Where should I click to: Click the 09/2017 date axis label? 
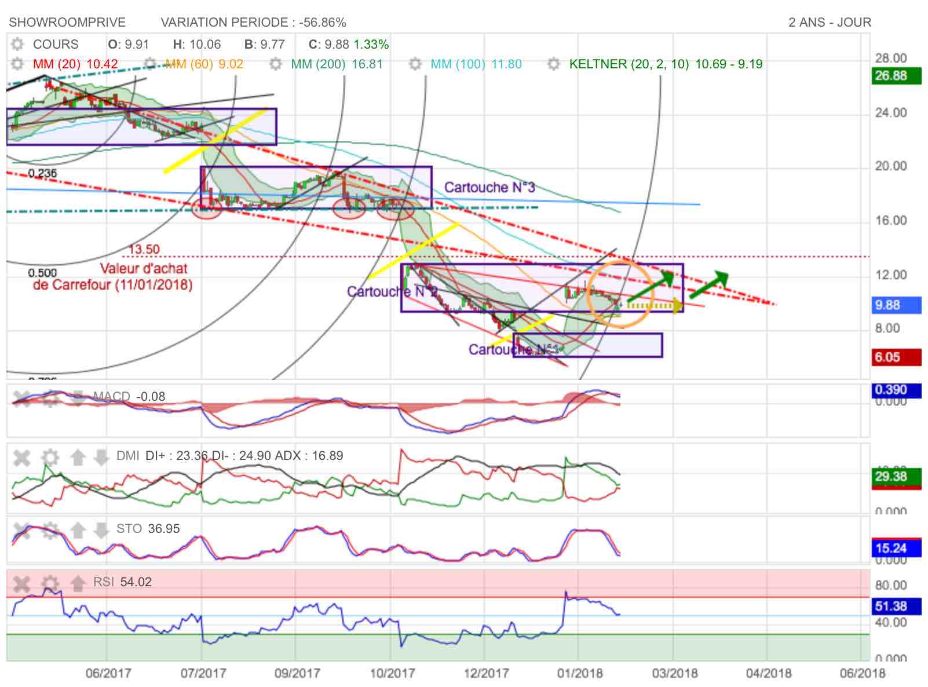(297, 673)
